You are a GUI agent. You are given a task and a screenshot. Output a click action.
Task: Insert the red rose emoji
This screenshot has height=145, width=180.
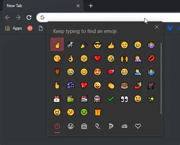coord(57,72)
